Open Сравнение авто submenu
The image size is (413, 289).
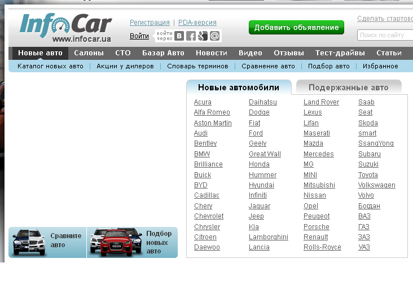tap(268, 66)
